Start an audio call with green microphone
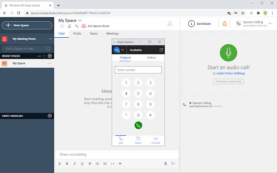The image size is (277, 173). pyautogui.click(x=229, y=53)
